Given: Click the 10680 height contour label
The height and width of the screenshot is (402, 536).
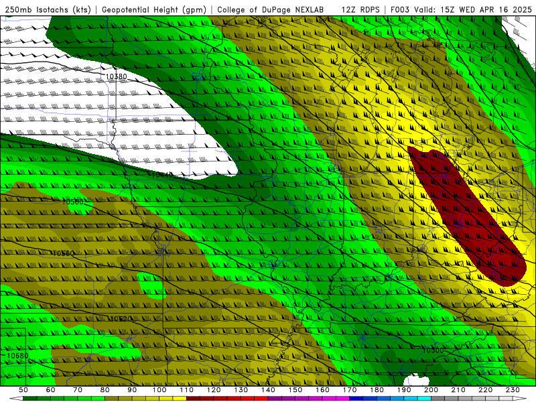Looking at the screenshot, I should click(17, 356).
